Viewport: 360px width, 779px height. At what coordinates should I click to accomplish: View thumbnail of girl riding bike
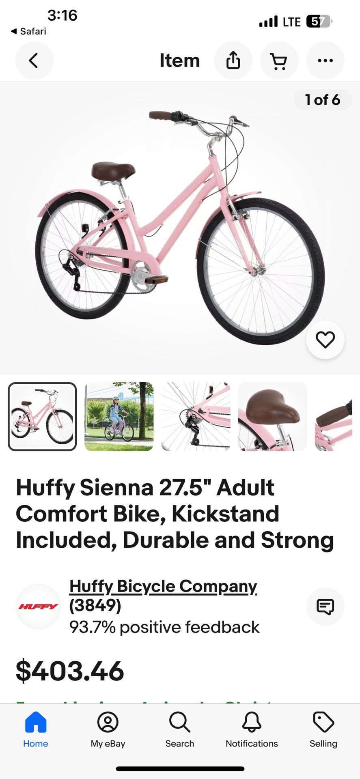119,416
